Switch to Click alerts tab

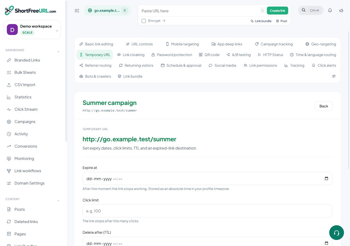(324, 65)
